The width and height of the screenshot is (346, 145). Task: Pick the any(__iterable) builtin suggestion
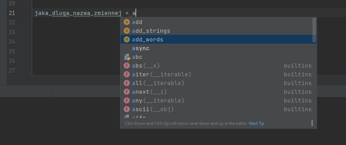[x=158, y=100]
